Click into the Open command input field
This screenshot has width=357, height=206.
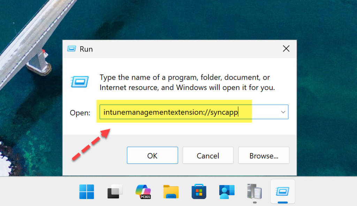tap(194, 112)
